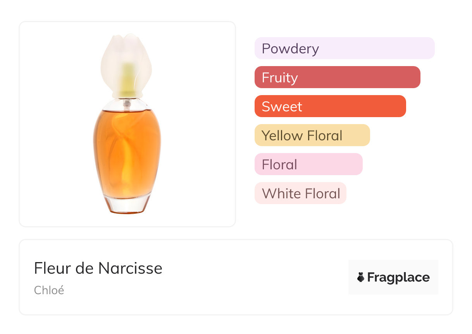Click the word "Floral" in the pink bar
This screenshot has height=334, width=472.
point(279,165)
